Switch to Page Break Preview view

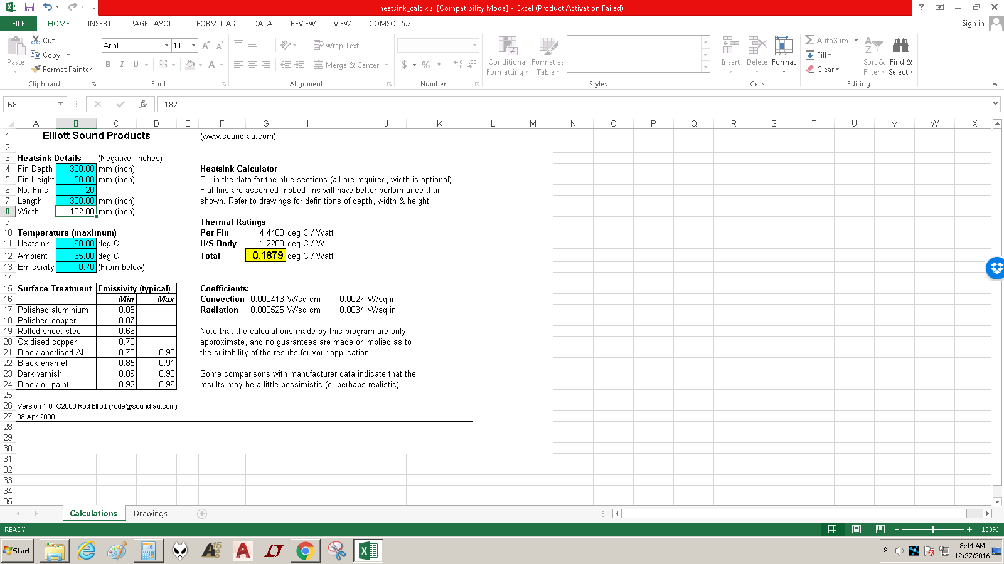click(880, 530)
